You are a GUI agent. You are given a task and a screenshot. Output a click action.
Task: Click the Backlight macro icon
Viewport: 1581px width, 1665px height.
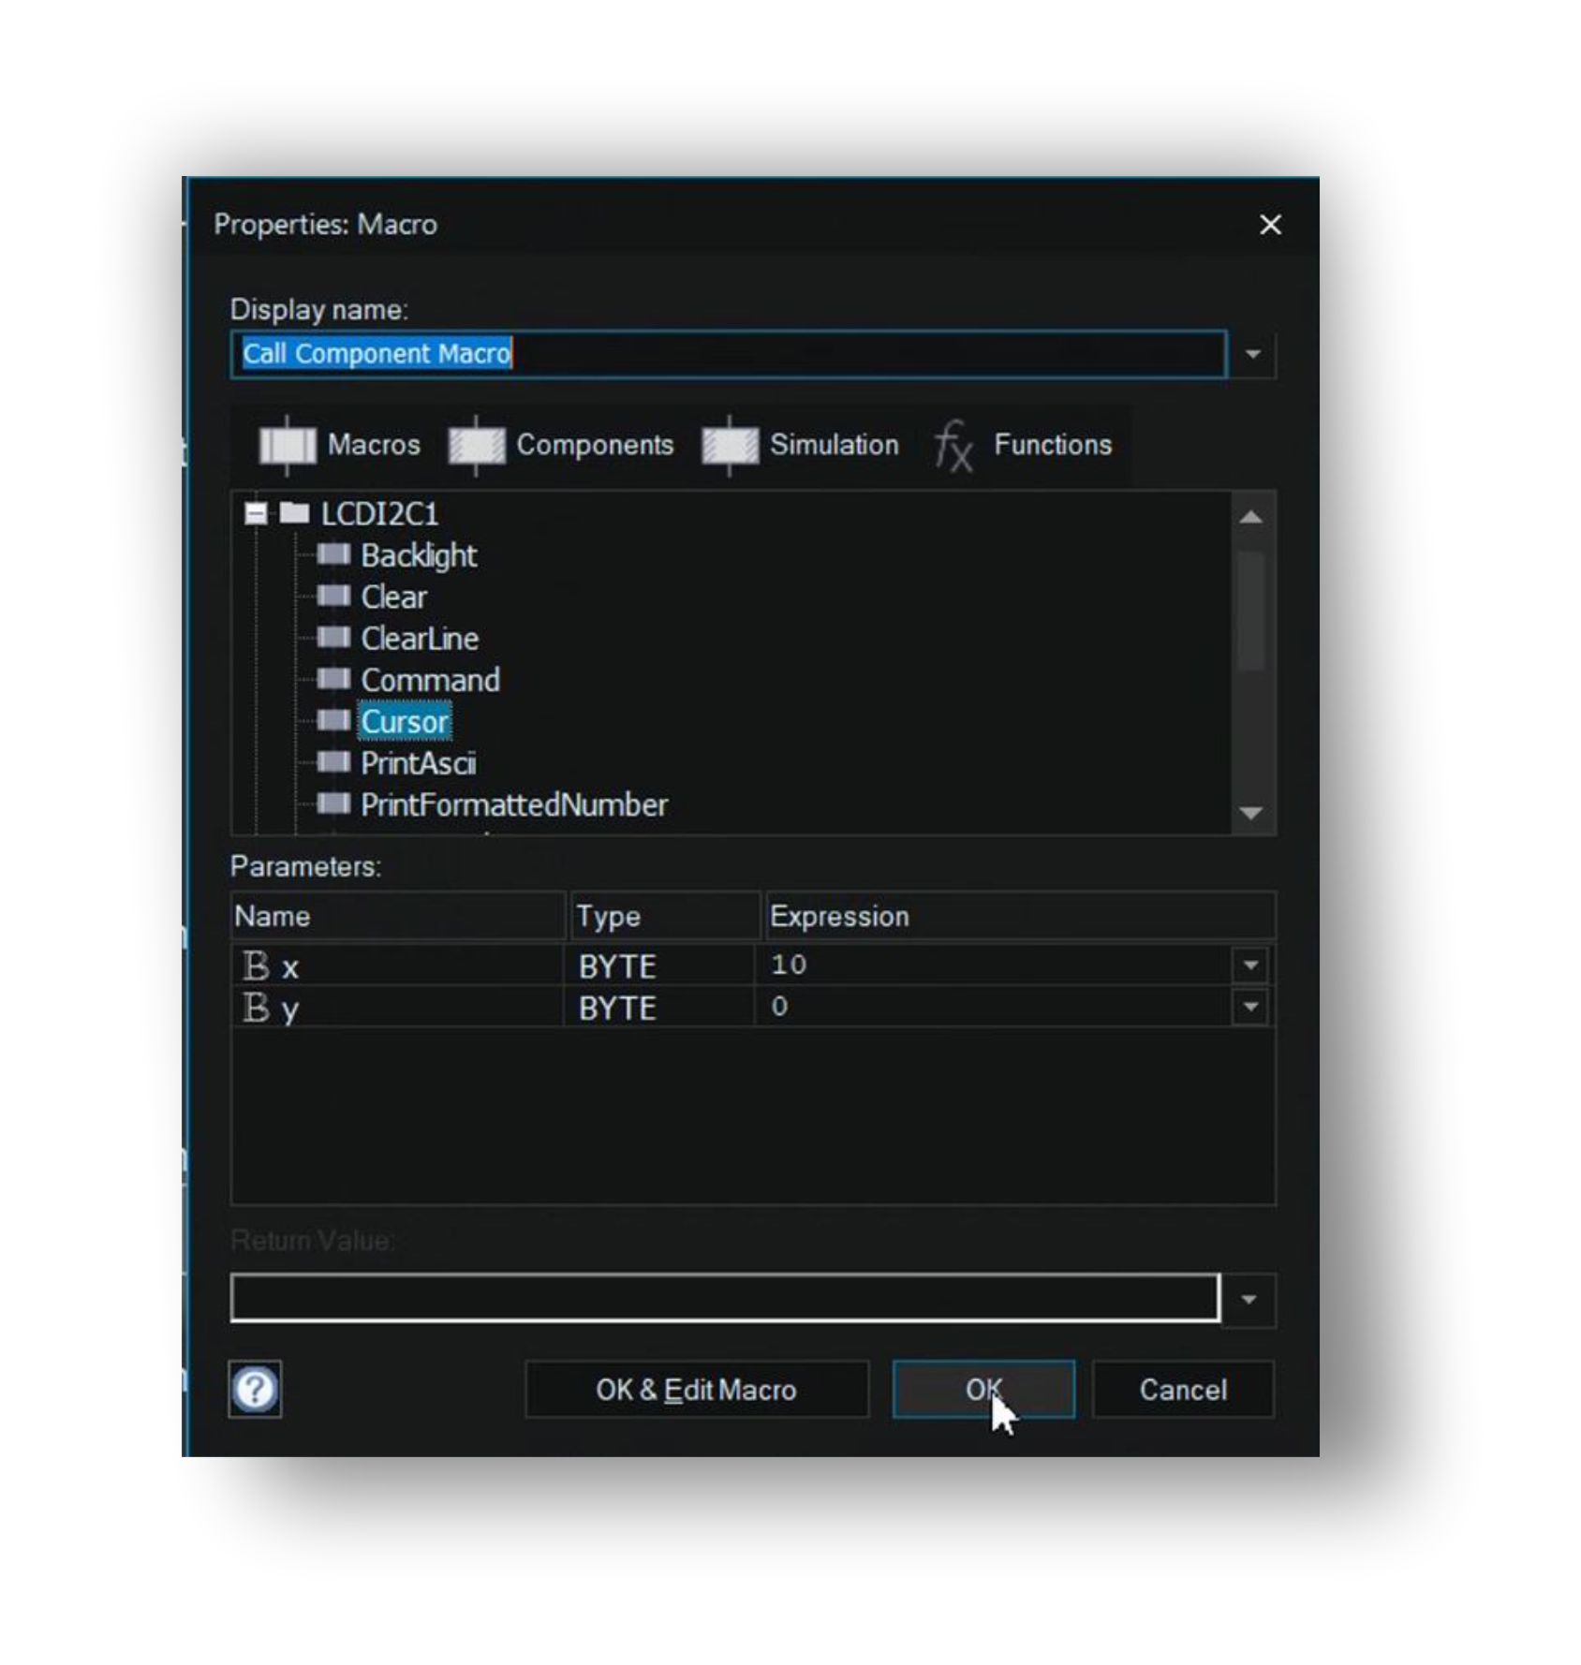point(333,554)
